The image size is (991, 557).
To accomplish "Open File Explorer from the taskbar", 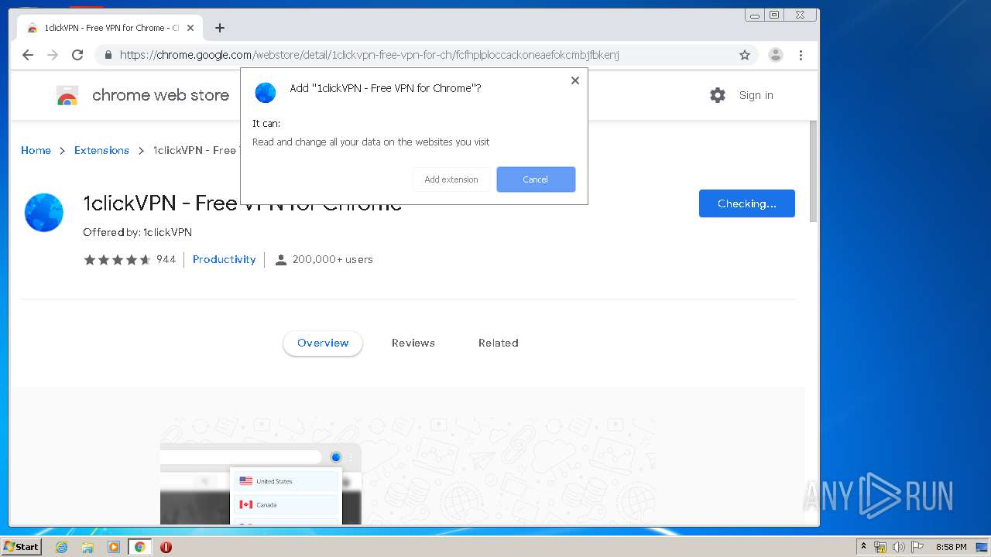I will (x=87, y=547).
